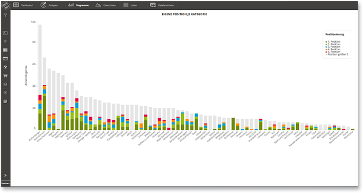This screenshot has width=363, height=193.
Task: Open the grid table sidebar icon
Action: click(5, 50)
